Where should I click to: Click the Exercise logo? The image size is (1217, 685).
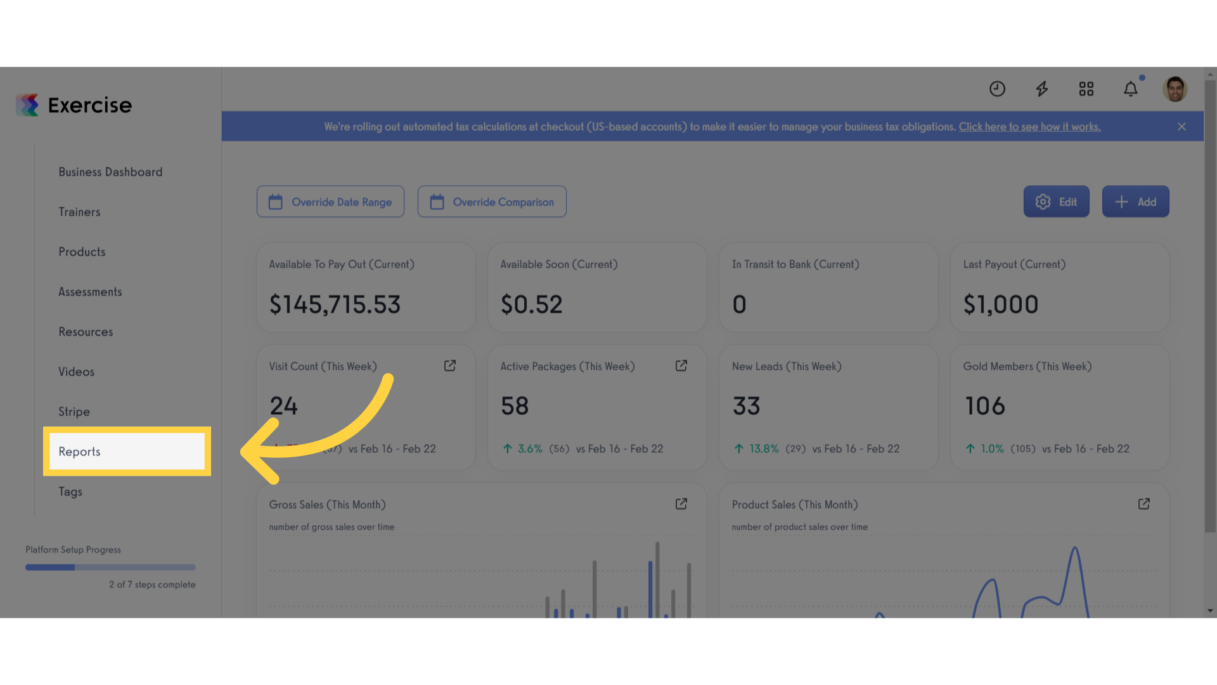click(x=74, y=105)
